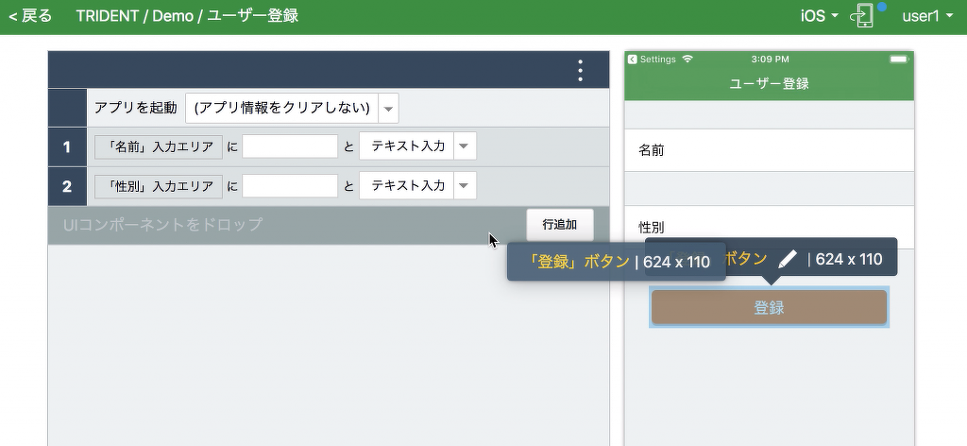
Task: Select step number 2 row header
Action: point(67,186)
